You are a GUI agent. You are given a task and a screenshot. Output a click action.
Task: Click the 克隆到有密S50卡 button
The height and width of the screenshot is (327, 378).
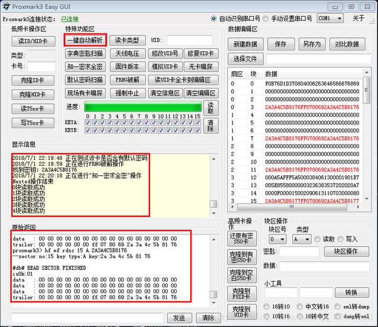pos(242,257)
